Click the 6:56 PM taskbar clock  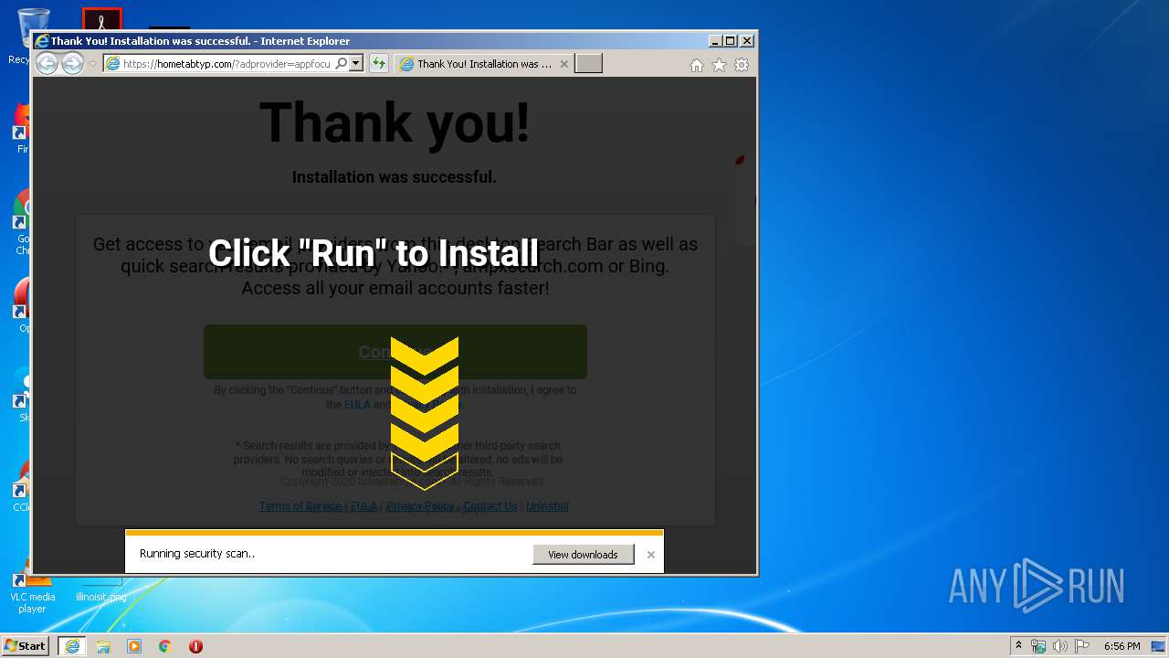point(1122,646)
